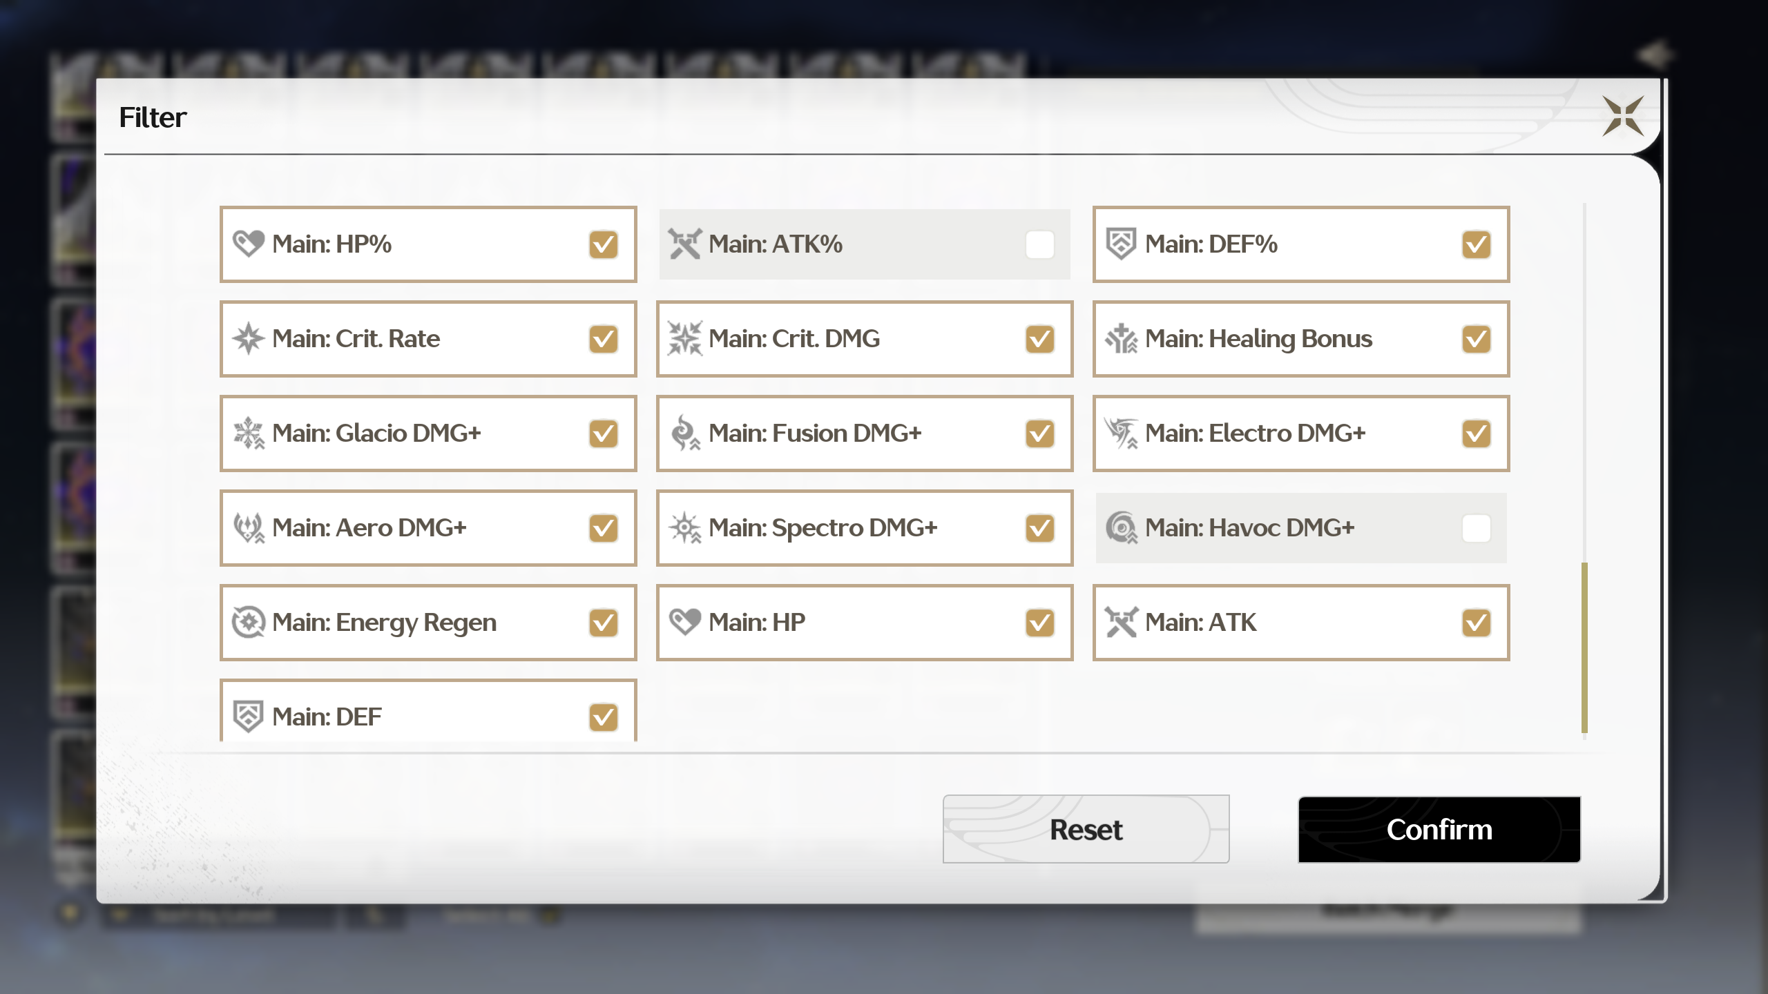Click the lightning icon beside Main: Electro DMG+
This screenshot has width=1768, height=994.
coord(1121,433)
